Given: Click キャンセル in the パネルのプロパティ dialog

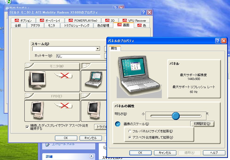Looking at the screenshot, I should click(165, 153).
